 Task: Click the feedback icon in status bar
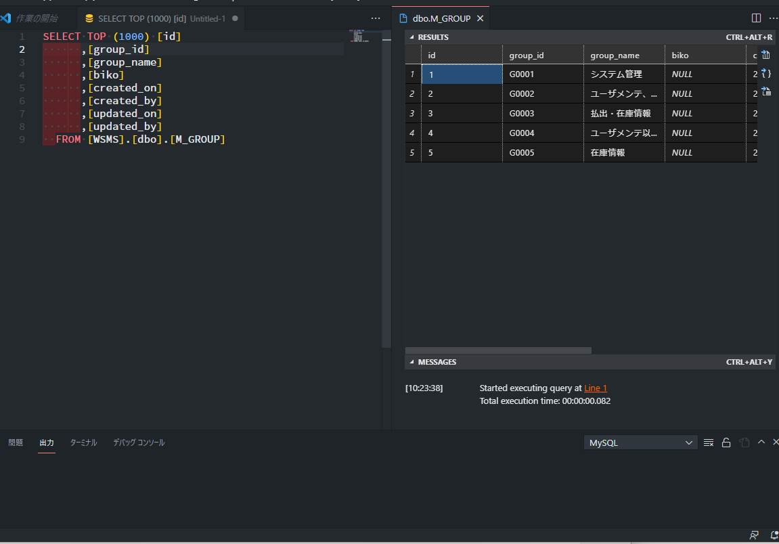pyautogui.click(x=754, y=535)
